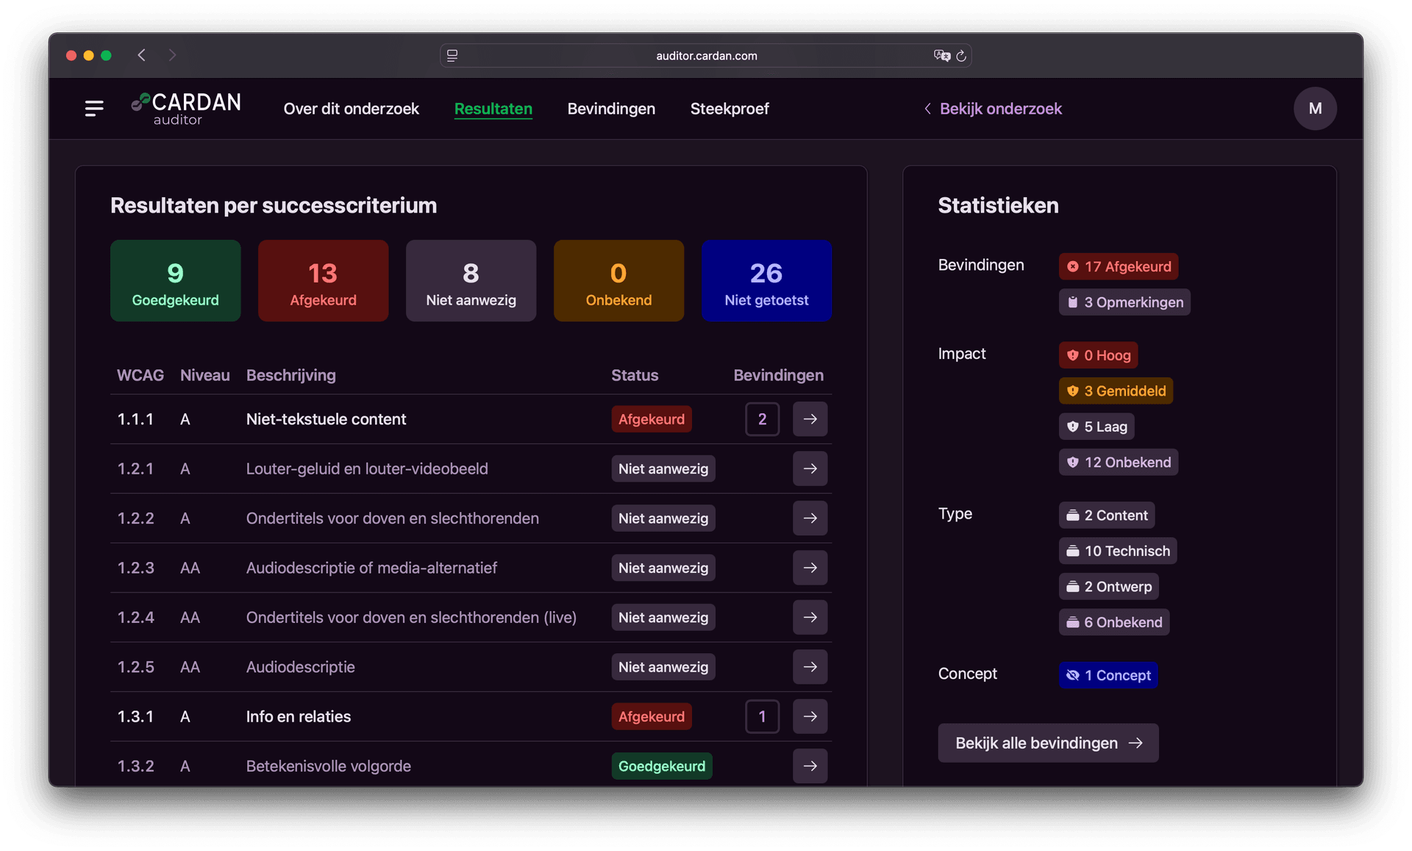Switch to Bevindingen tab

tap(611, 109)
